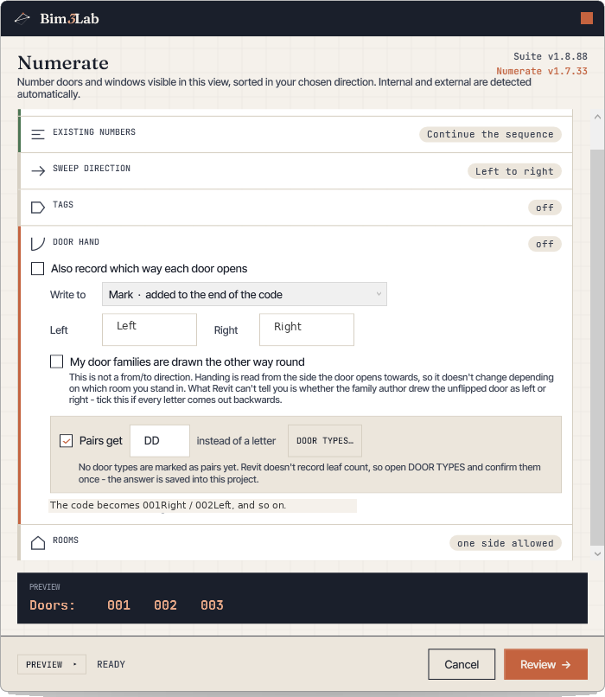The width and height of the screenshot is (605, 697).
Task: Open the DOOR TYPES… button
Action: (x=325, y=440)
